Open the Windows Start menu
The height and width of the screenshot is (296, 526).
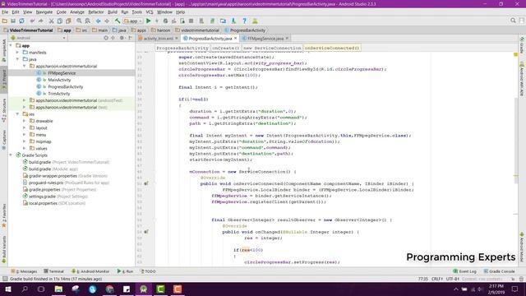[x=7, y=289]
